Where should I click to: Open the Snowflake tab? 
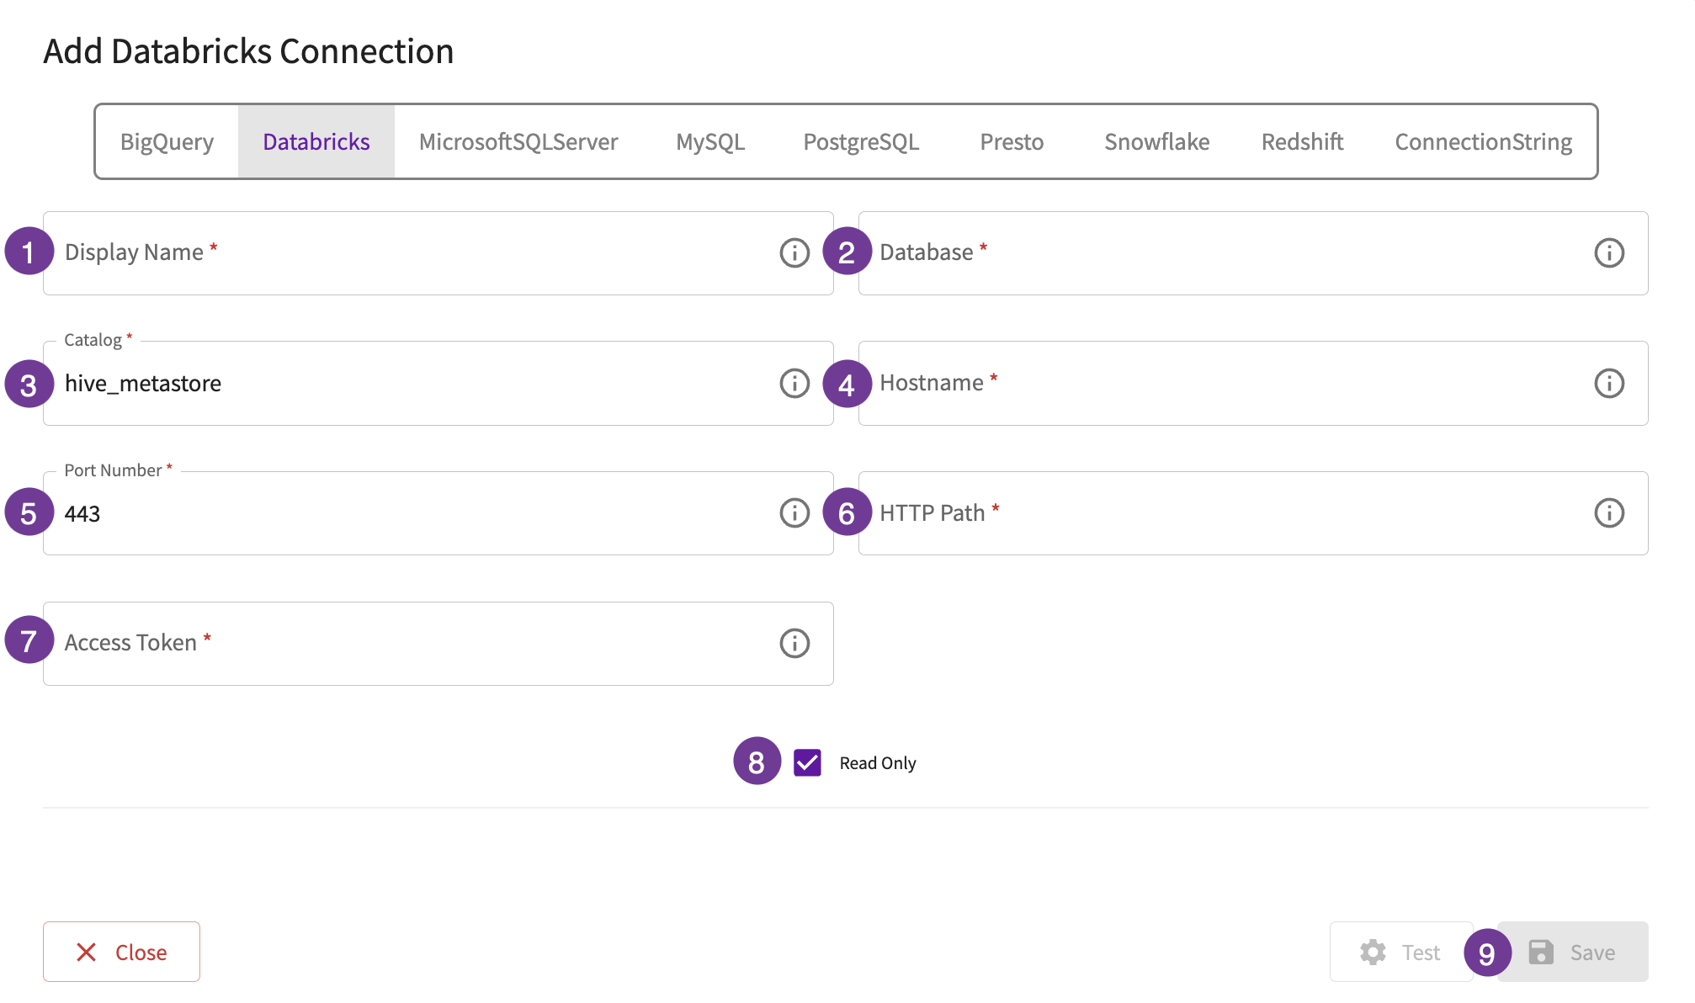(x=1156, y=141)
